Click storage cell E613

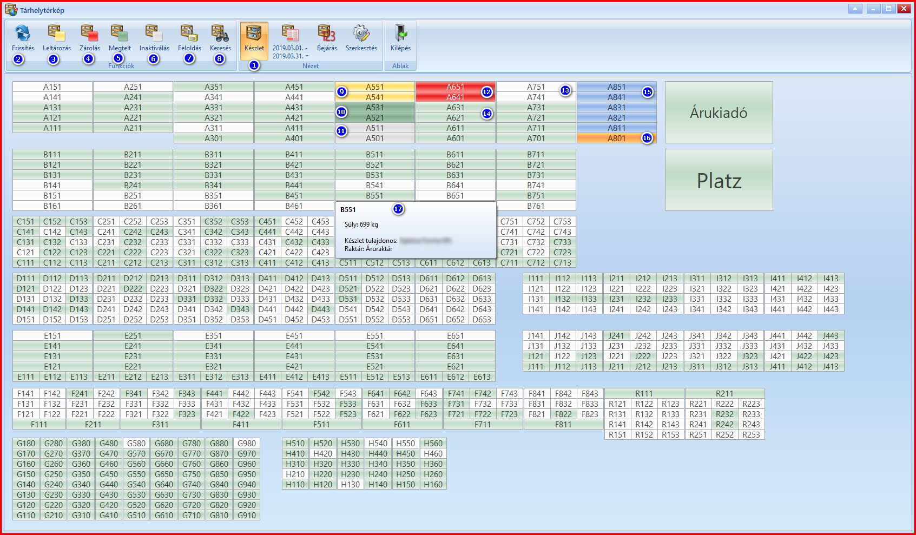(x=482, y=377)
